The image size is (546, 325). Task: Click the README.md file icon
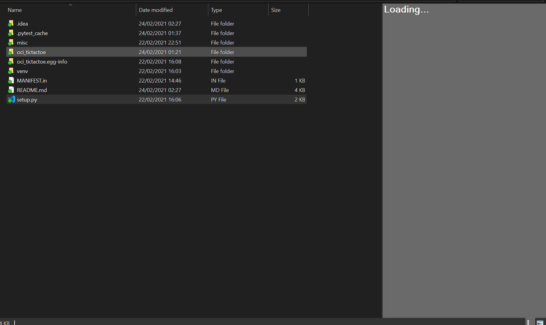(x=11, y=90)
